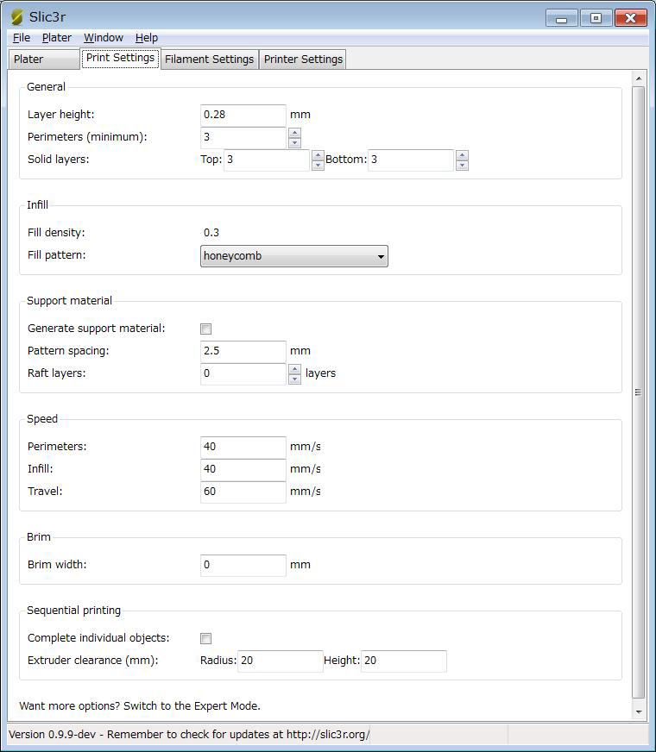Open the Fill pattern honeycomb dropdown
Screen dimensions: 656x752
pos(293,256)
